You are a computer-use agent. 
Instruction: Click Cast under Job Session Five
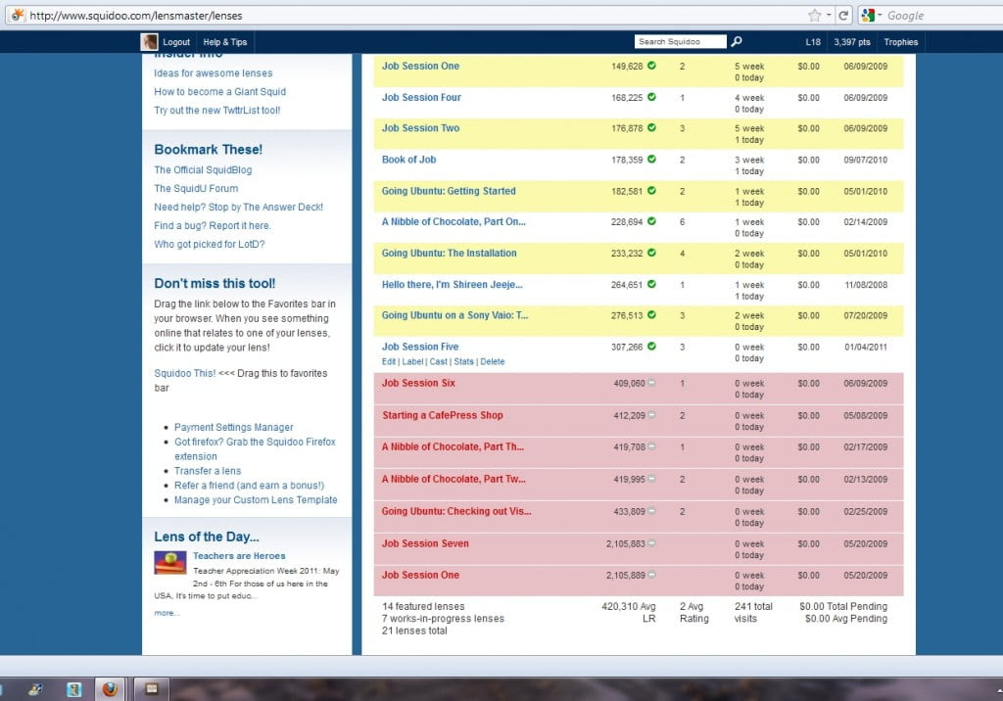click(x=438, y=362)
